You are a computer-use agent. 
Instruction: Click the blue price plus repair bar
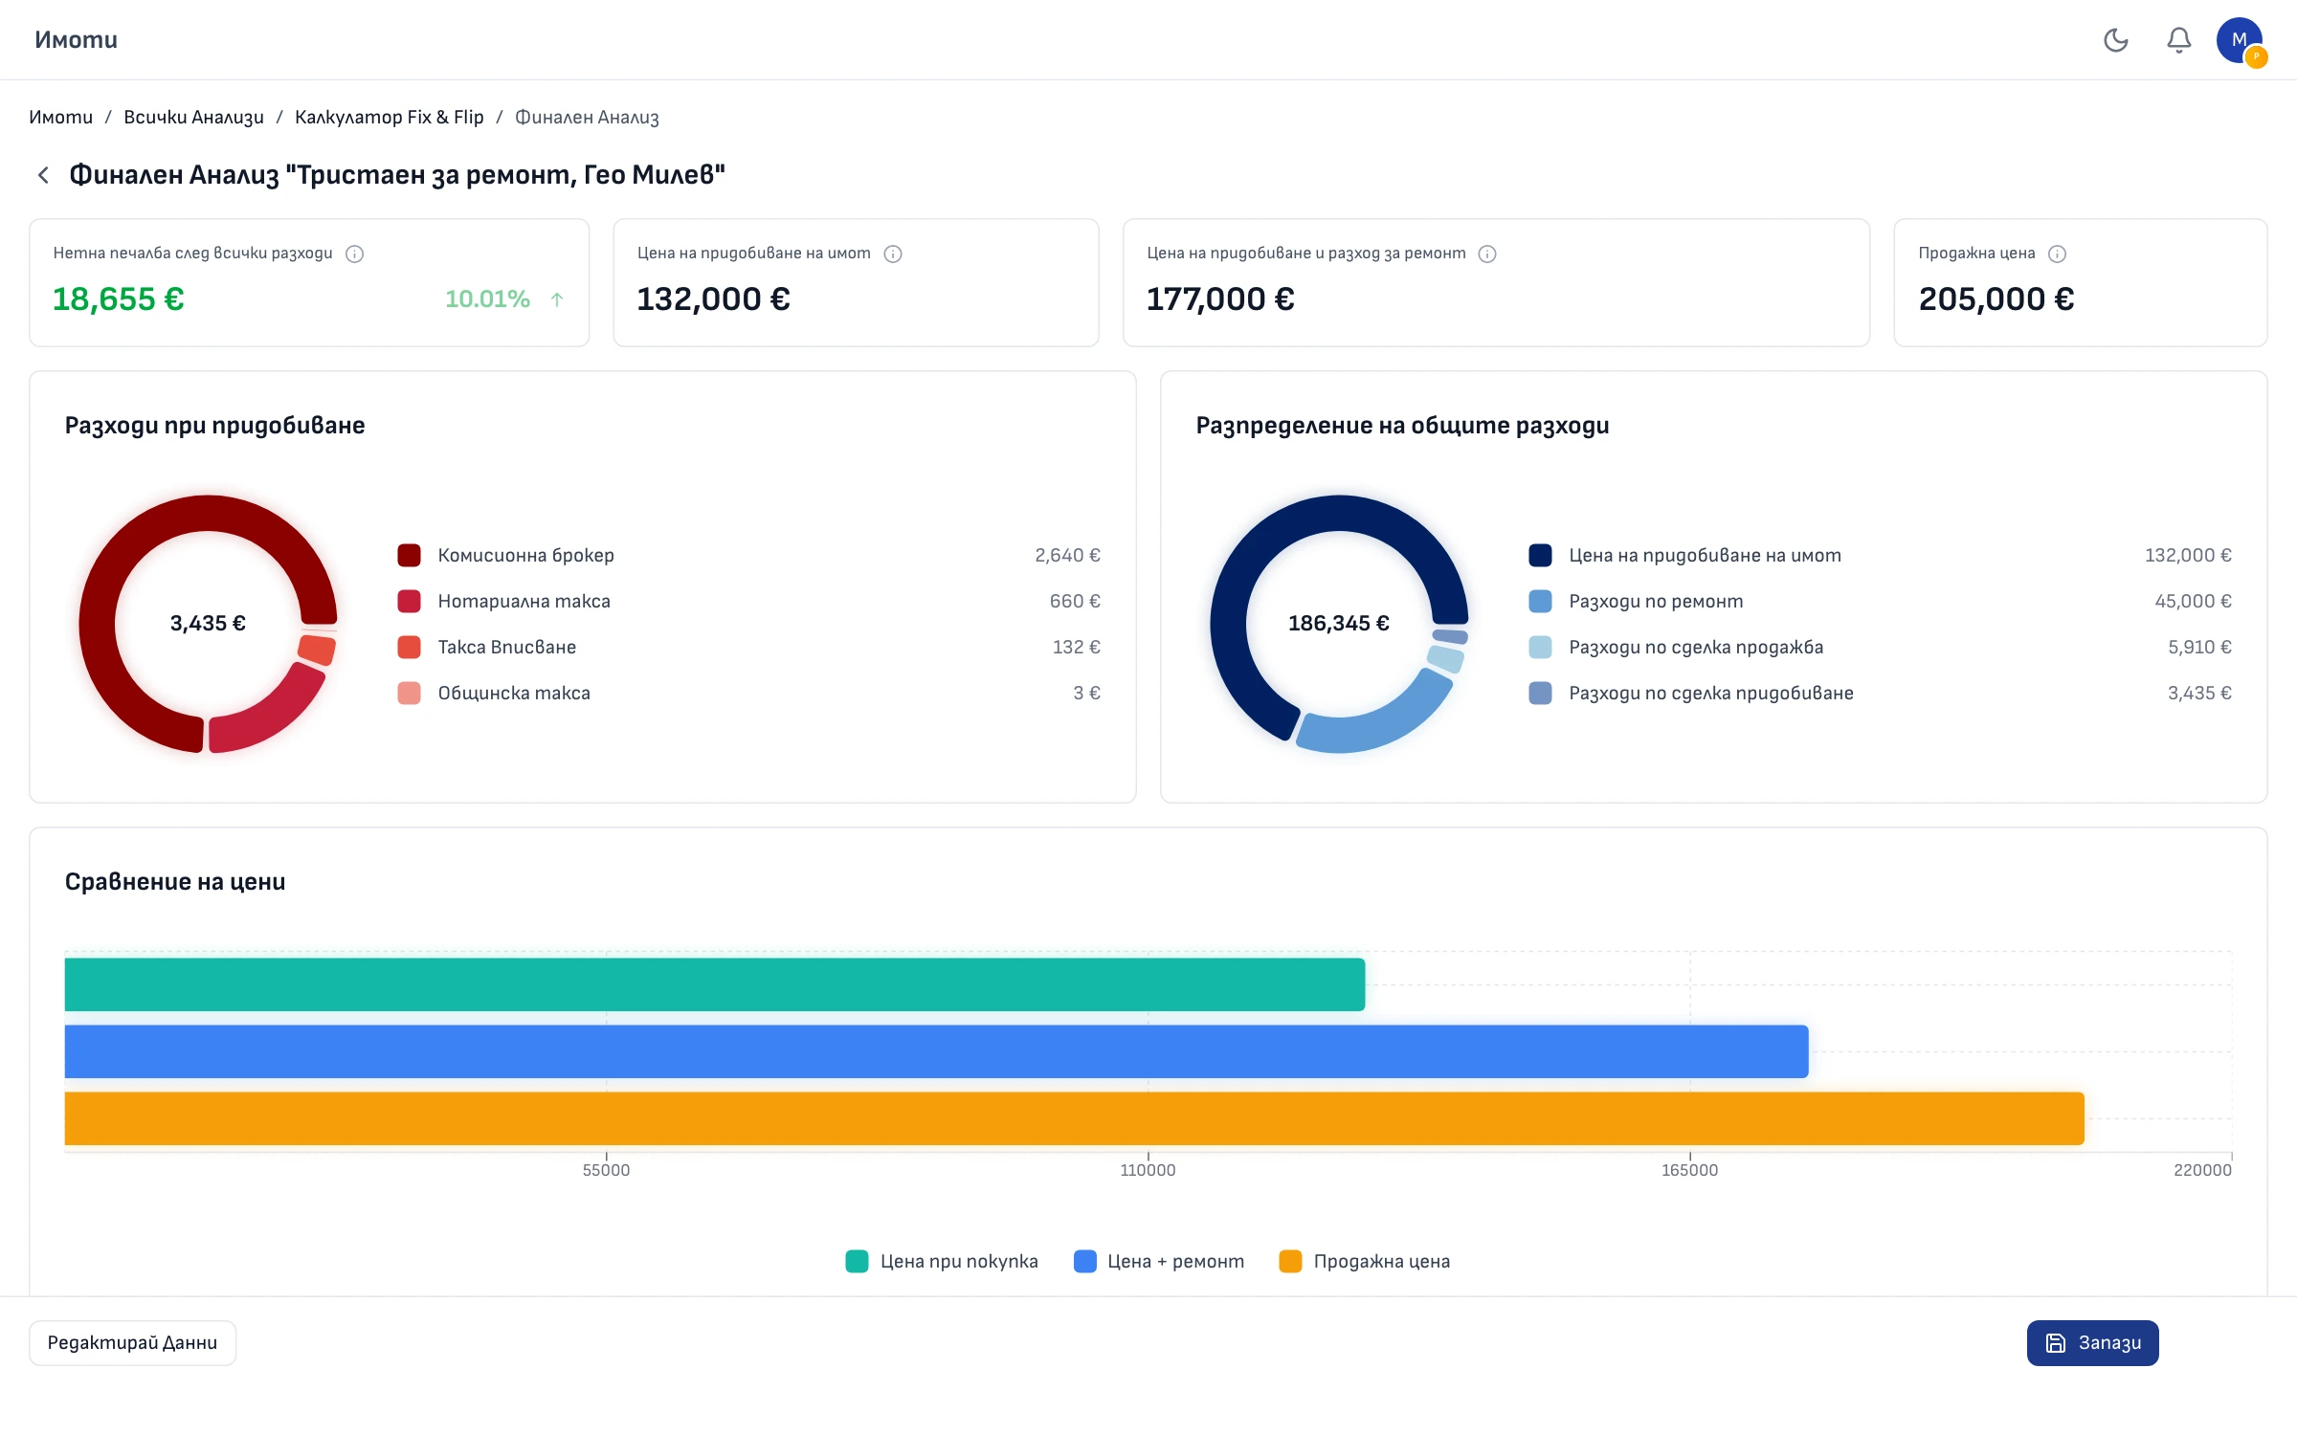click(x=937, y=1051)
